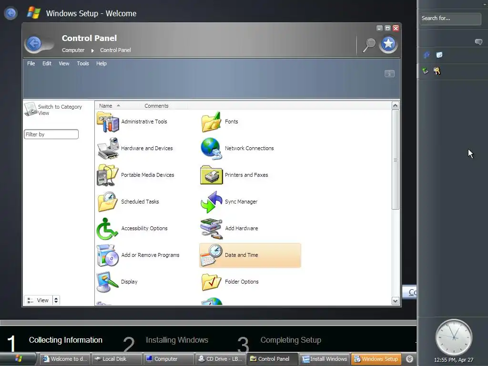Click the small gray toolbar icon below Close

pos(389,73)
